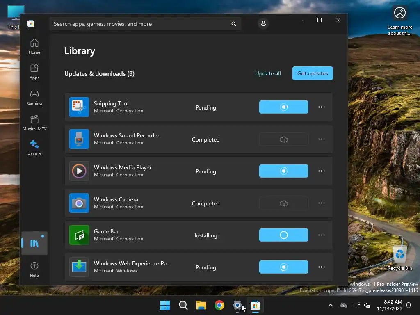Click the Windows Web Experience Pack icon
Viewport: 420px width, 315px height.
pyautogui.click(x=79, y=267)
